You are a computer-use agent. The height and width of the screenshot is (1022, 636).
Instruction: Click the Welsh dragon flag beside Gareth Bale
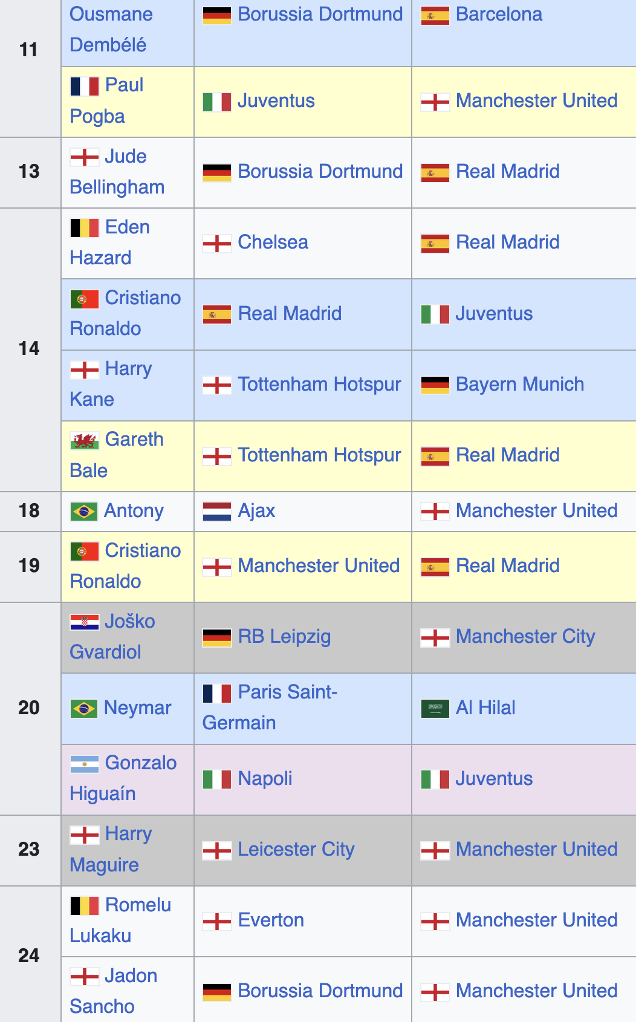pos(84,440)
